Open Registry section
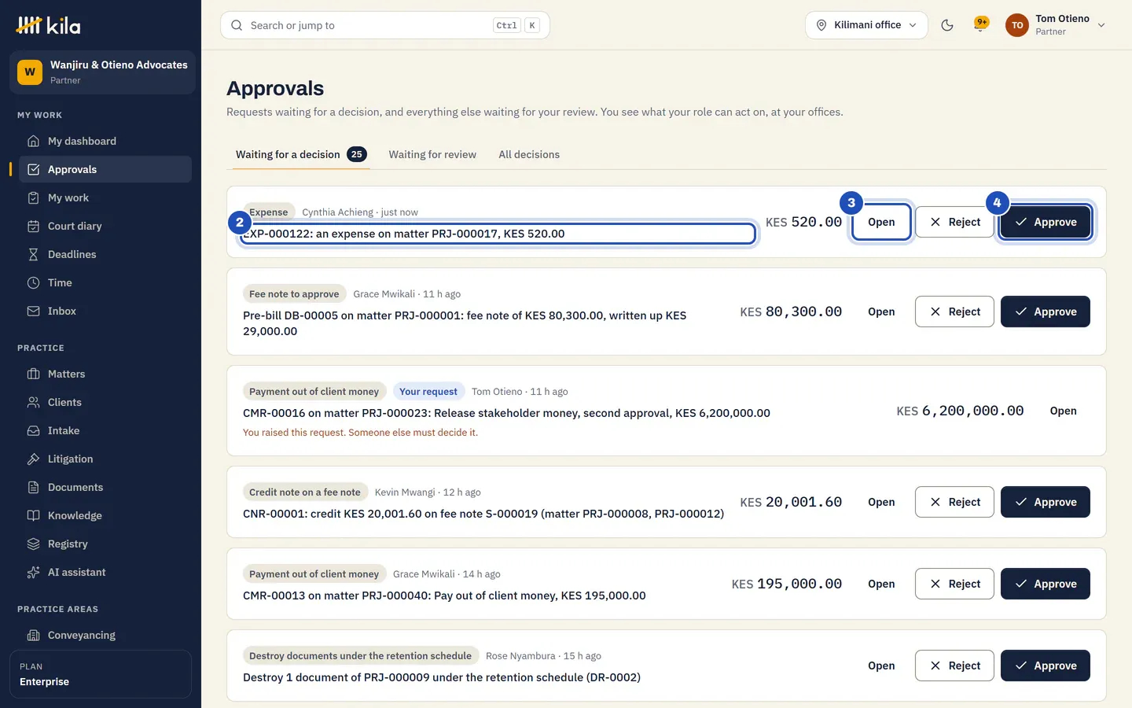 105,544
